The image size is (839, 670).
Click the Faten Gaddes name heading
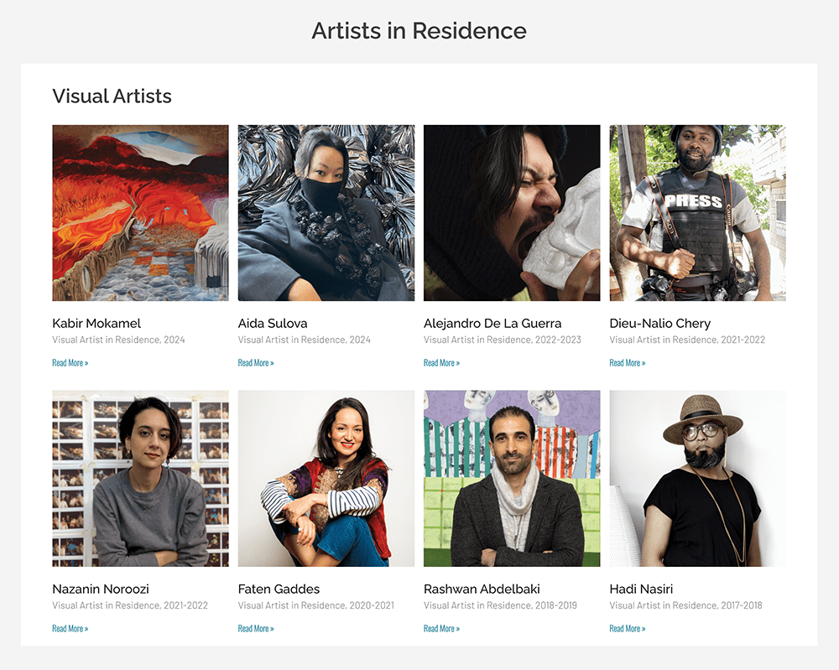coord(279,589)
